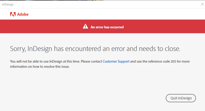Click the dark window strip above dialog
Screen dimensions: 205x111
(52, 0)
